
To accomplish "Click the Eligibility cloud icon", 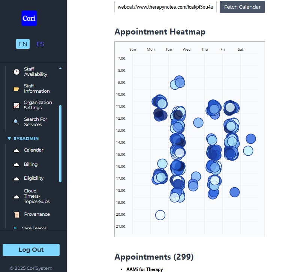I will [16, 179].
